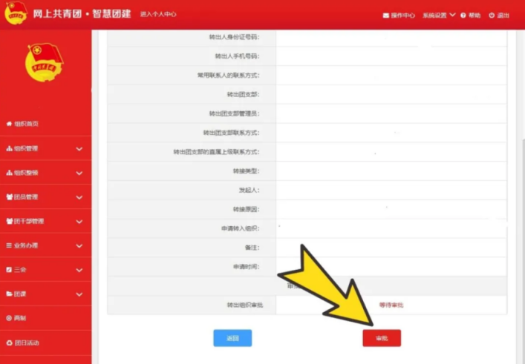This screenshot has height=364, width=525.
Task: Open the 团日活动 menu item
Action: 27,343
